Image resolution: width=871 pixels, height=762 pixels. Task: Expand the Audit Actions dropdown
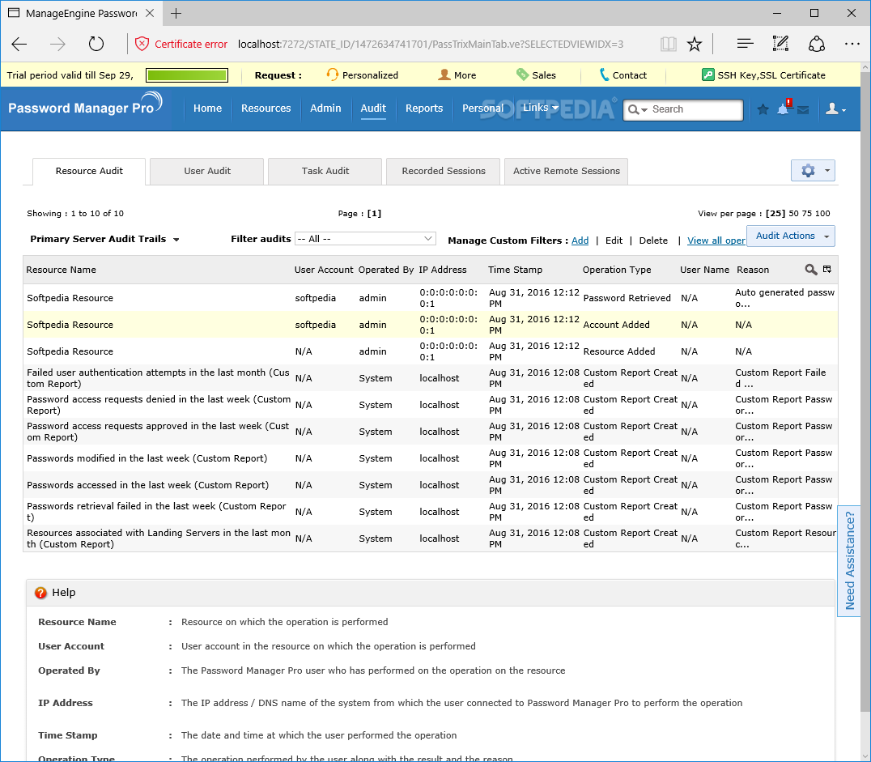pos(790,236)
